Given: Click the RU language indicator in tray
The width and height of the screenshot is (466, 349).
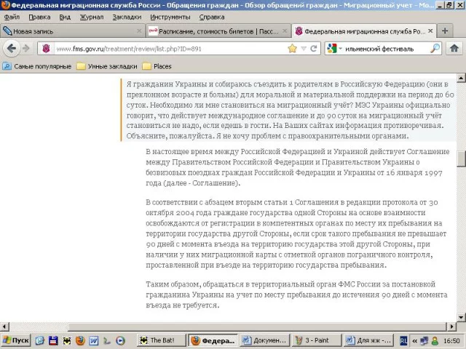Looking at the screenshot, I should 403,340.
